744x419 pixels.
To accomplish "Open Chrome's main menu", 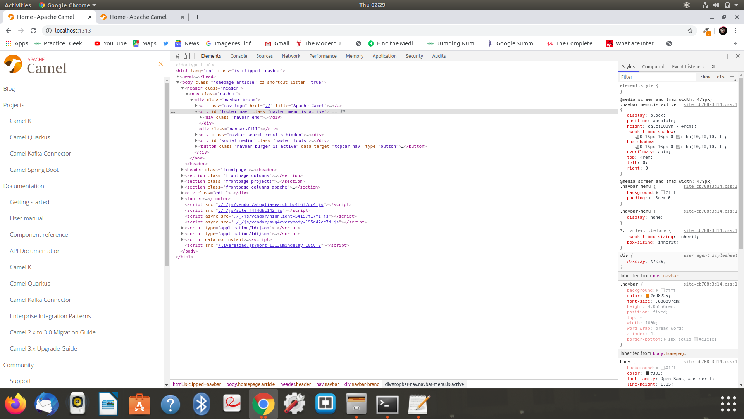I will [x=736, y=31].
